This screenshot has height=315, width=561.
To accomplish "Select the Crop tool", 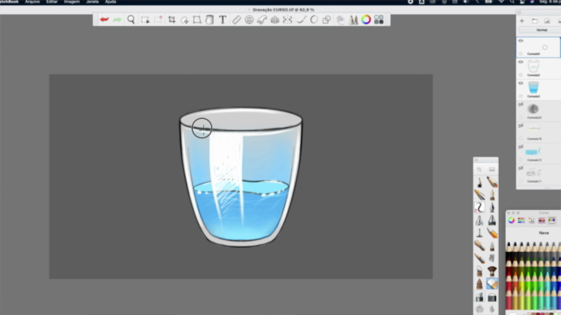I will tap(172, 19).
